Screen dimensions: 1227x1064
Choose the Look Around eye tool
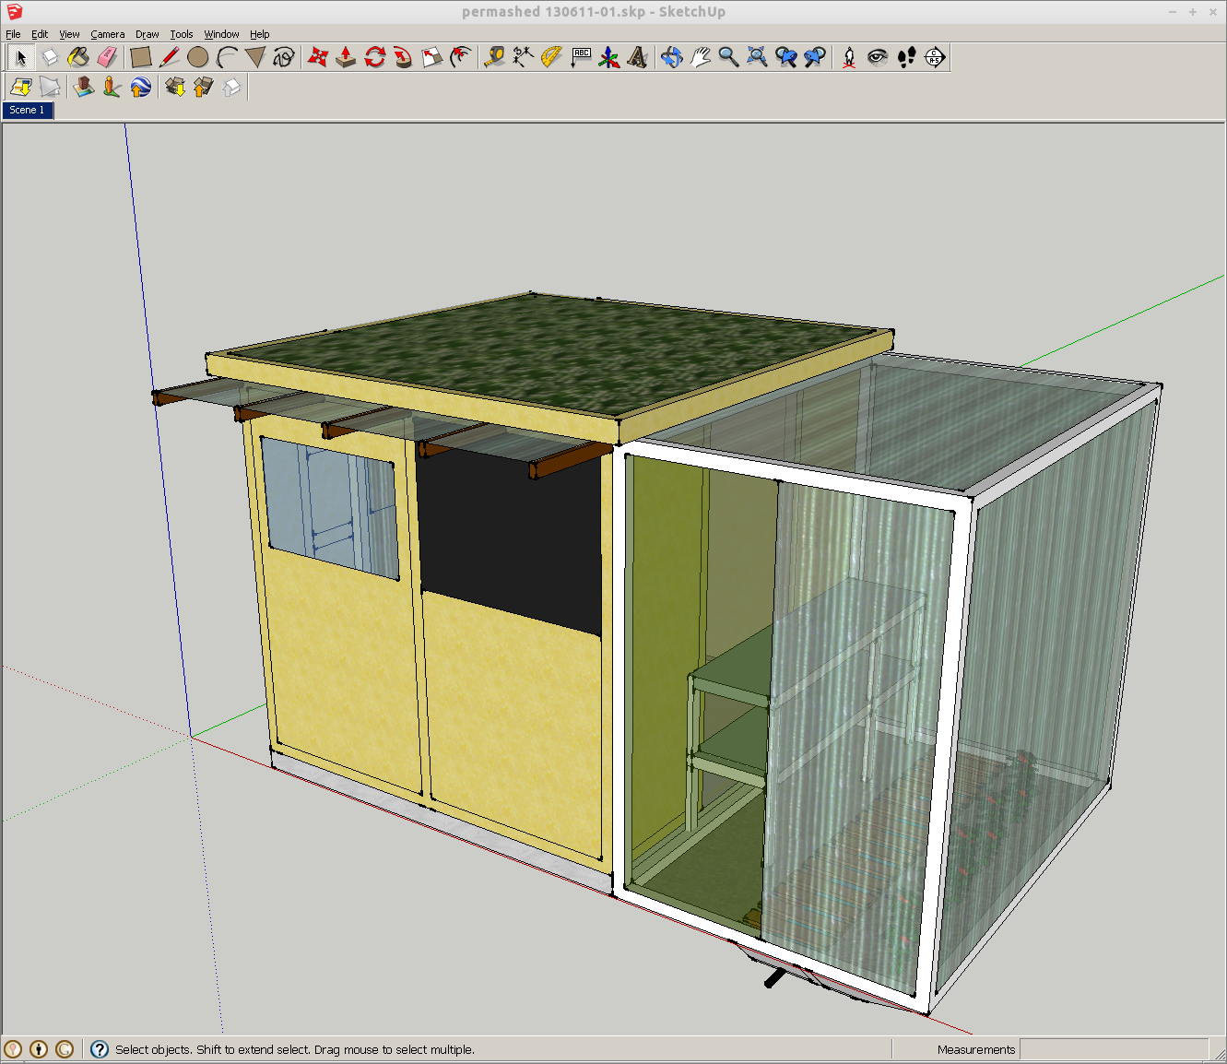(x=877, y=56)
